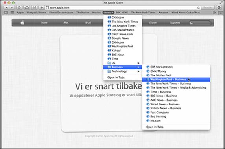
Task: Click Open in Tabs in the News menu
Action: (123, 78)
